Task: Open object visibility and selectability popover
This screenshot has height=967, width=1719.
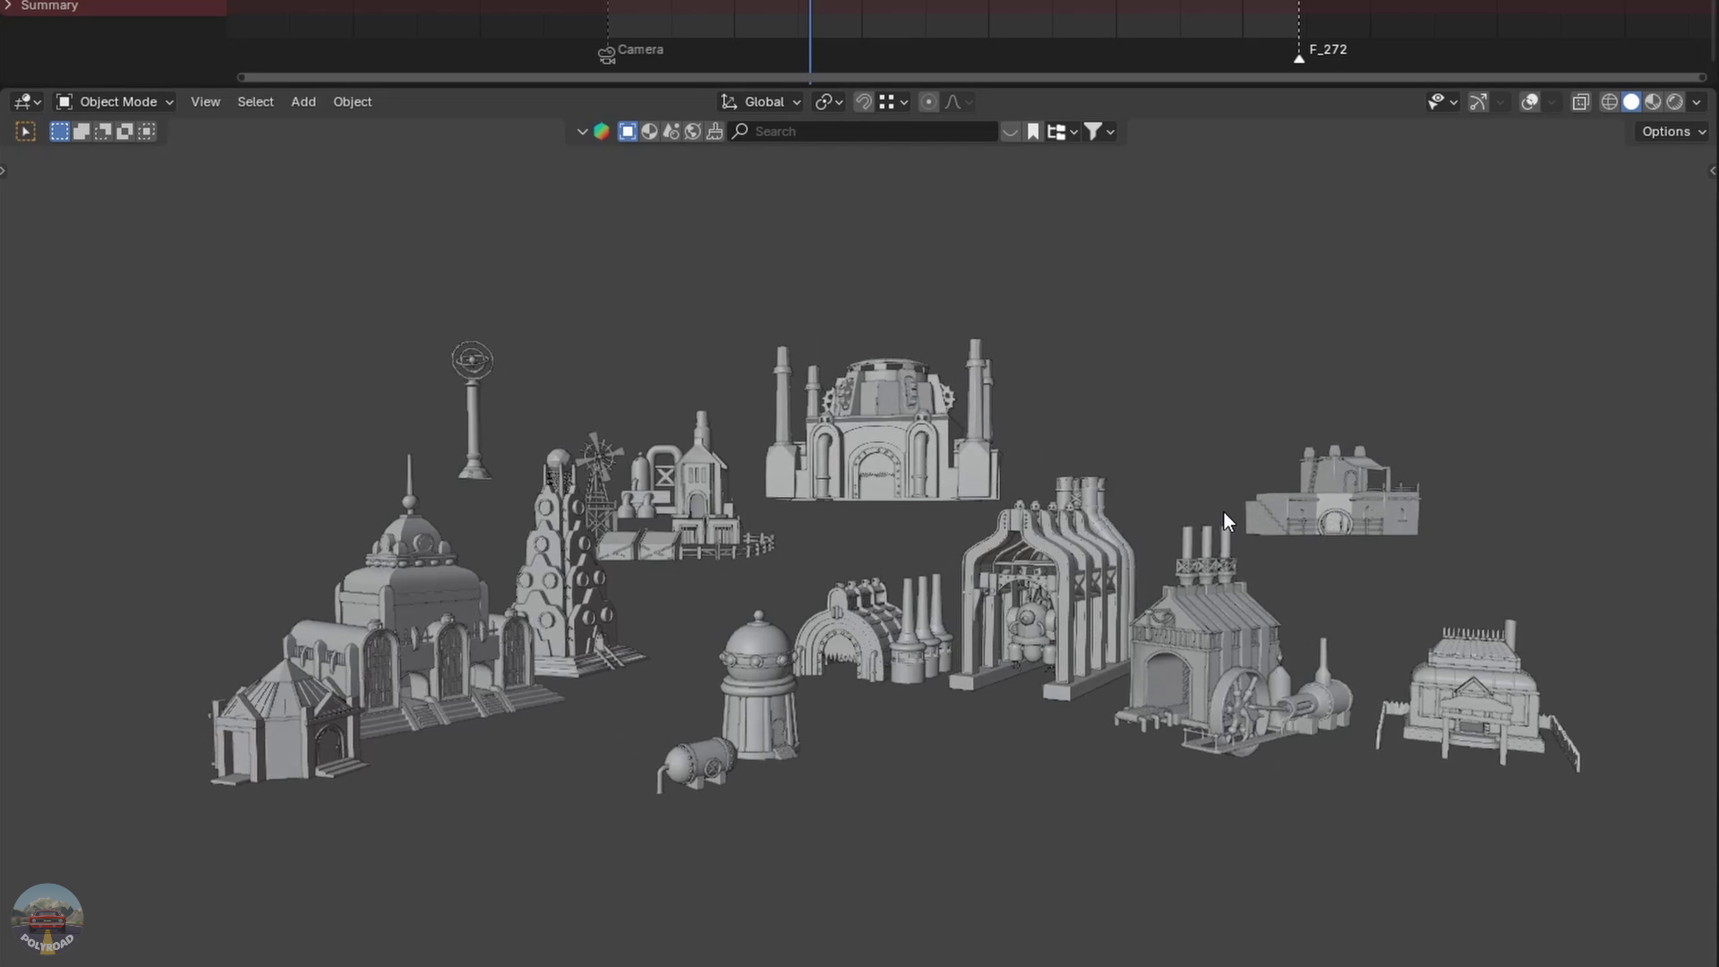Action: (1442, 102)
